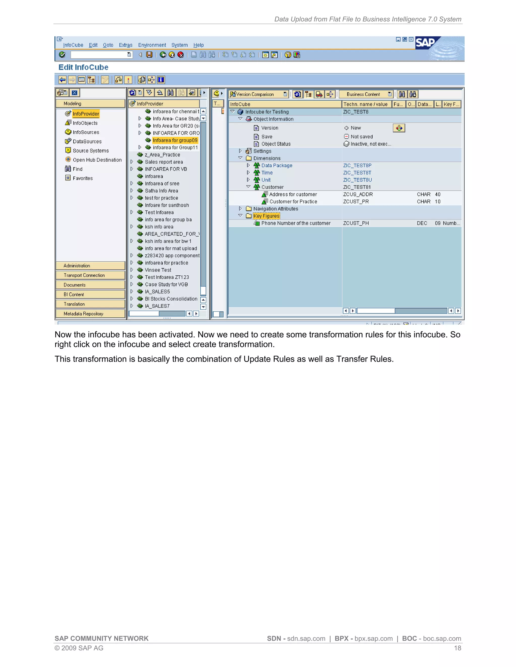Collapse the Key Figures folder
Image resolution: width=516 pixels, height=667 pixels.
[240, 216]
